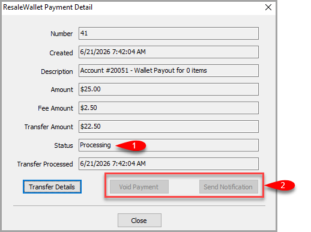Viewport: 311px width, 232px height.
Task: Select the Fee Amount field $2.50
Action: click(x=169, y=108)
